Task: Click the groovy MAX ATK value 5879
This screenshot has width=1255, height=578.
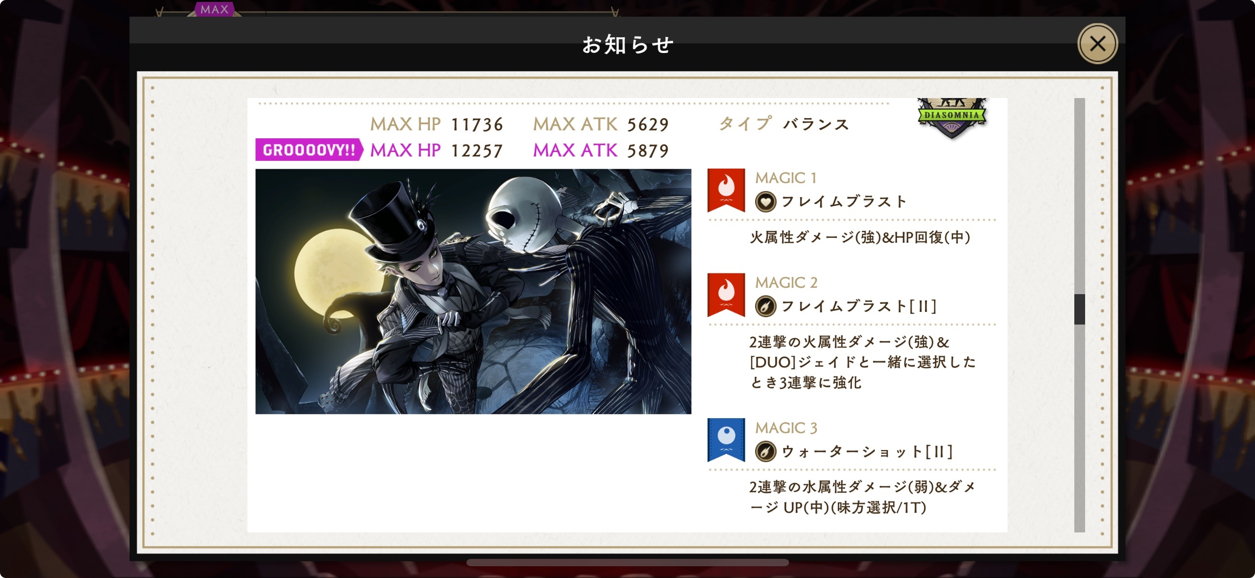Action: pos(648,151)
